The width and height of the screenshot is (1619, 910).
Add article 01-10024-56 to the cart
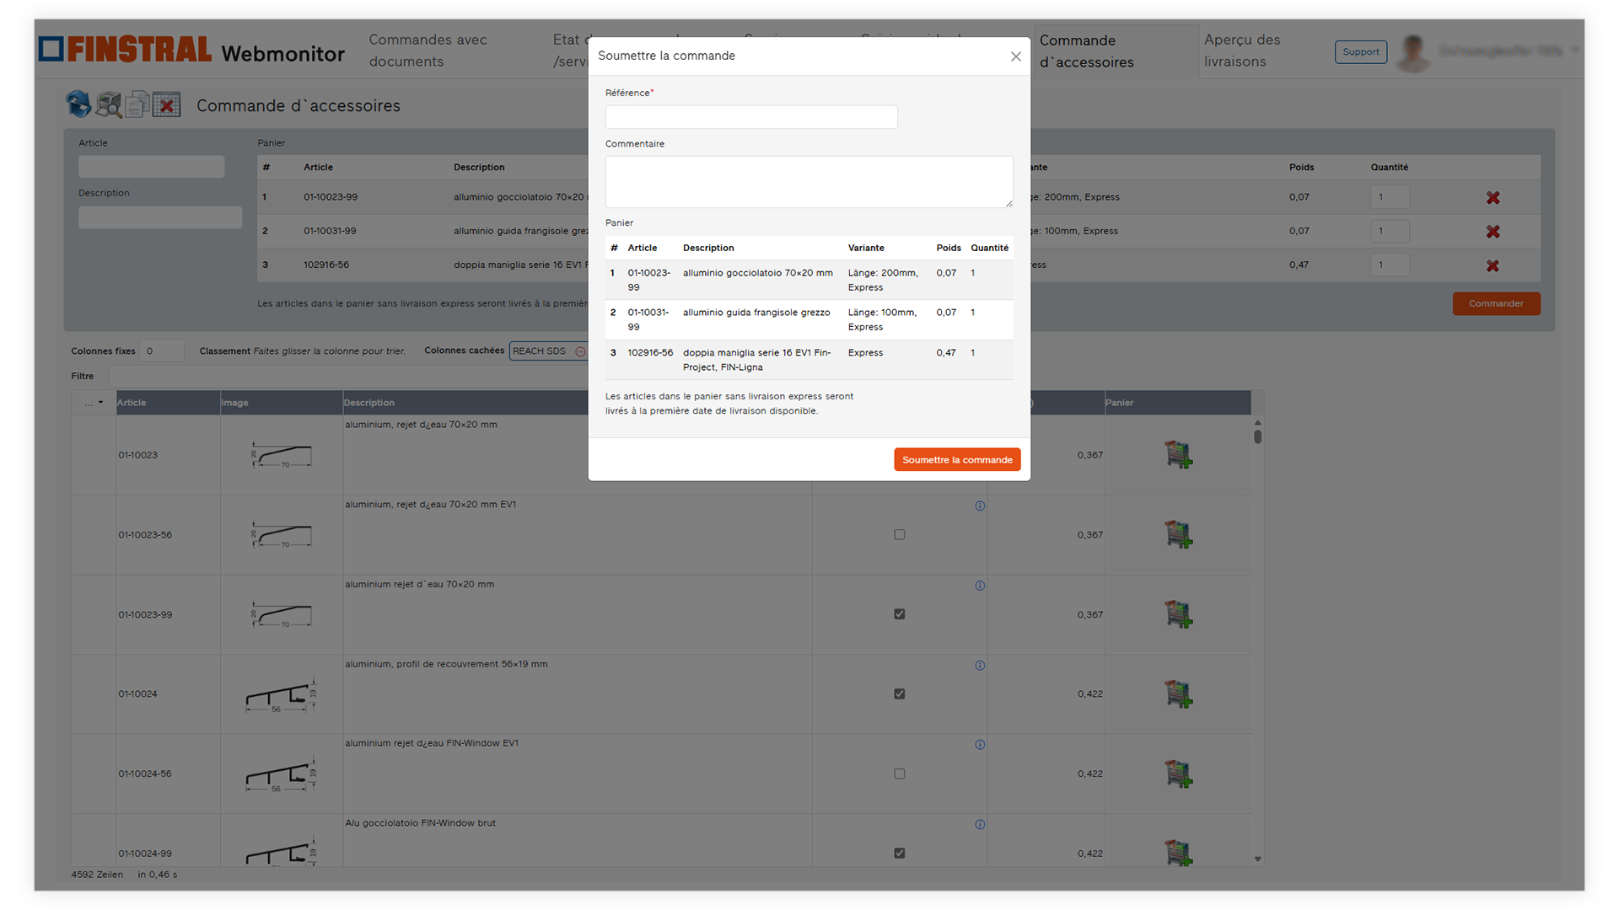(x=1178, y=773)
